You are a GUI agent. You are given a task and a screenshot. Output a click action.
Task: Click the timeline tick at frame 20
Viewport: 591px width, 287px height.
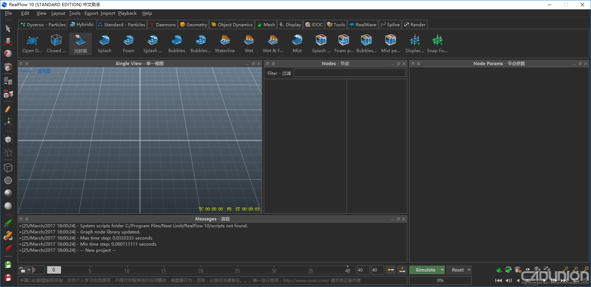[x=201, y=270]
